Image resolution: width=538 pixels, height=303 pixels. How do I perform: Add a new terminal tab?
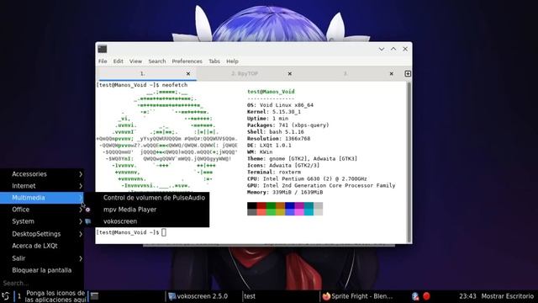tap(408, 73)
